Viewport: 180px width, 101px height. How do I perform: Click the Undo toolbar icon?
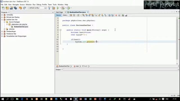point(21,8)
